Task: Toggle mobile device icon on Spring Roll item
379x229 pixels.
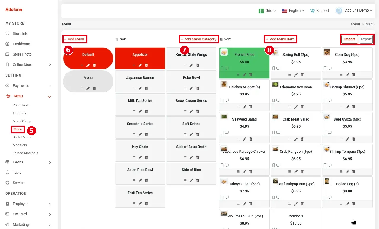Action: (274, 68)
